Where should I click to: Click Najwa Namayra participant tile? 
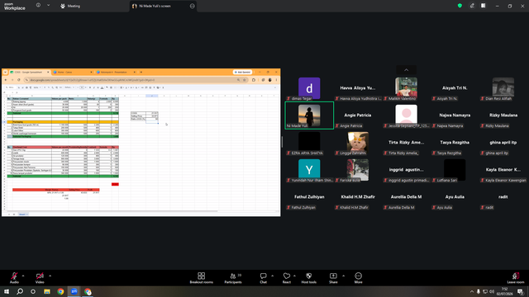tap(455, 115)
